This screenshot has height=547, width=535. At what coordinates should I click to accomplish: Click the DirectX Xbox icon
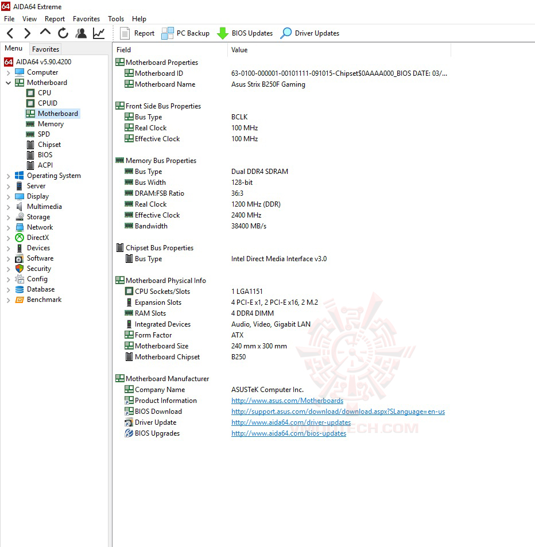(20, 238)
